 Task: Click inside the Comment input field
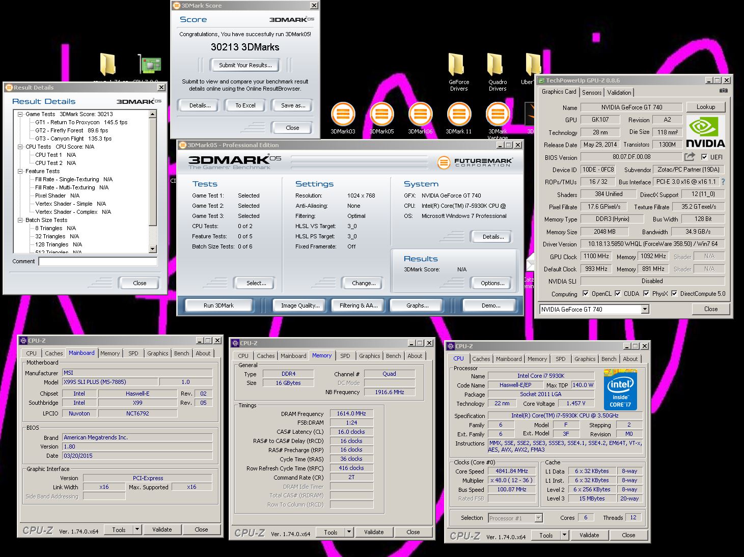(98, 261)
